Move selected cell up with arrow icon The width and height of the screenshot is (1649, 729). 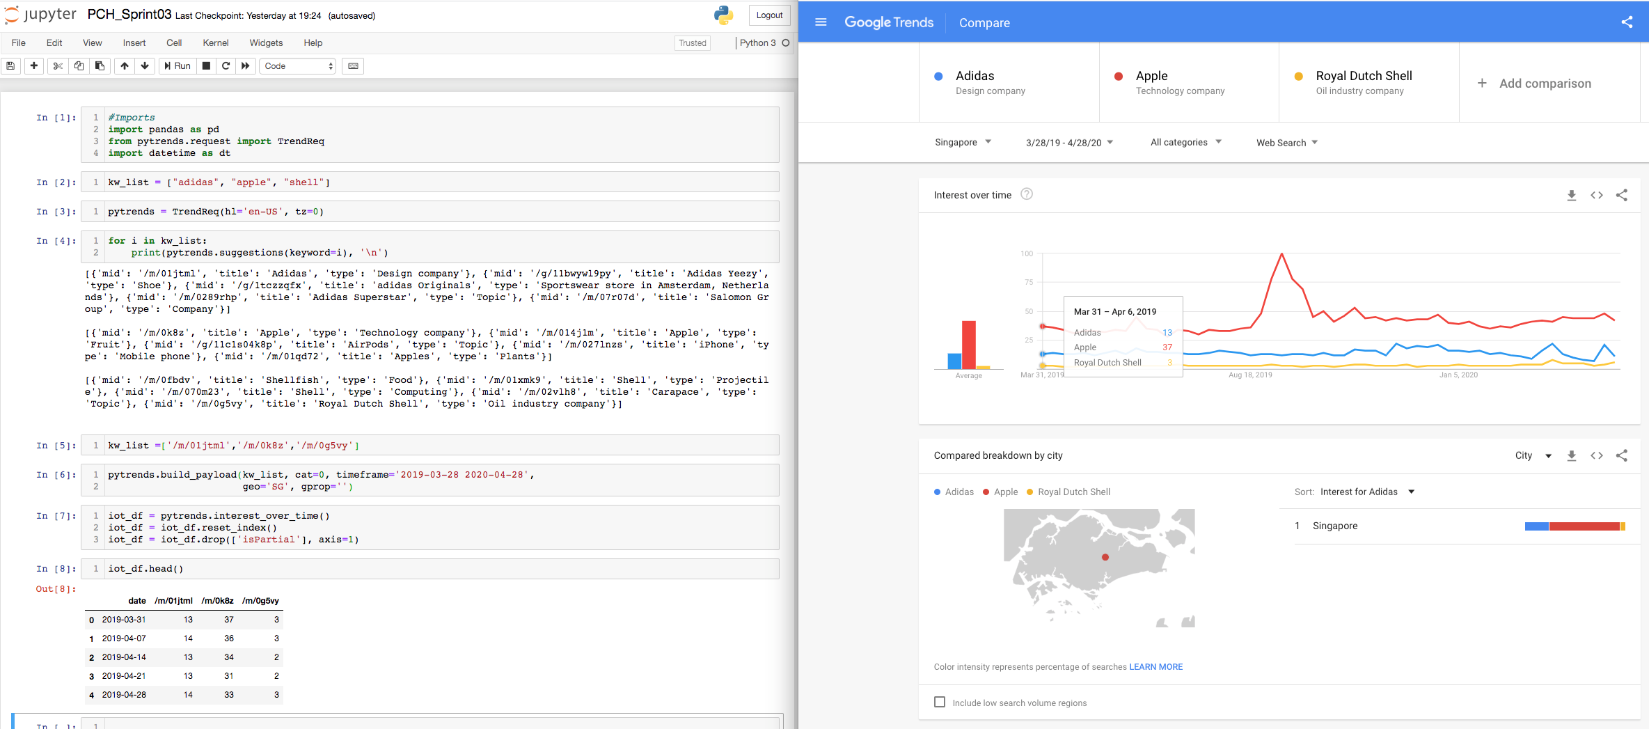(x=125, y=65)
